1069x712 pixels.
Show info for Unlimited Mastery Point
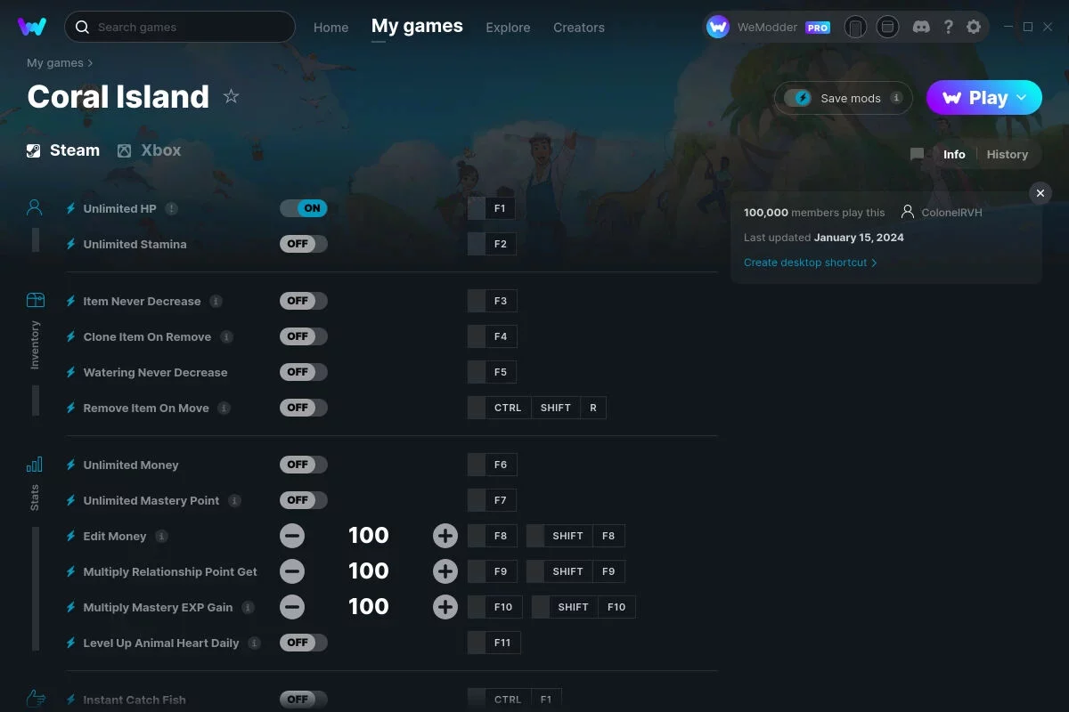[x=234, y=500]
